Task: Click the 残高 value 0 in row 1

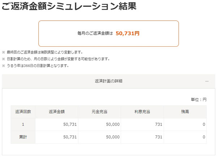Action: pyautogui.click(x=204, y=125)
